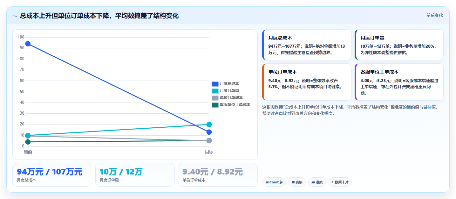This screenshot has width=456, height=199.
Task: Click the main title 总成本上升但单位订单成本下降
Action: [99, 16]
